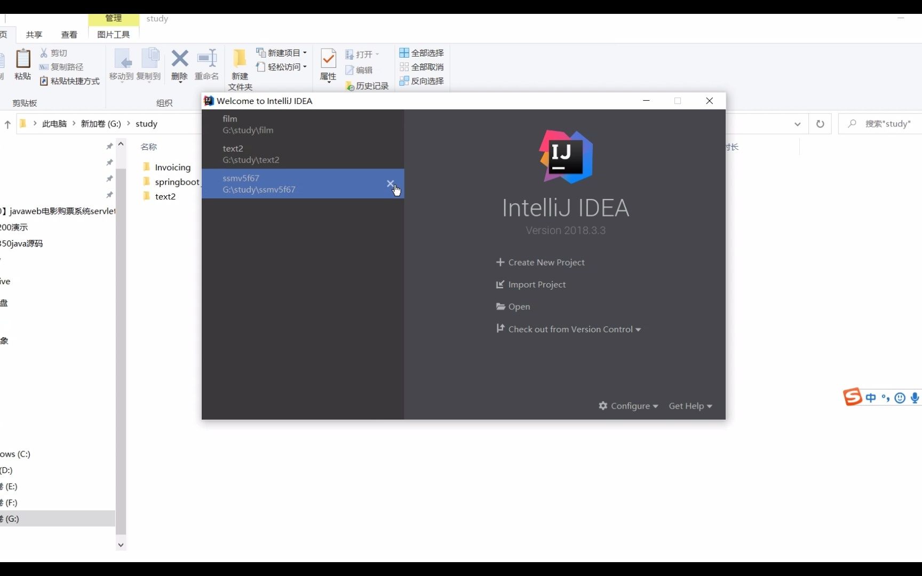
Task: Open Easy access dropdown in ribbon
Action: click(x=282, y=67)
